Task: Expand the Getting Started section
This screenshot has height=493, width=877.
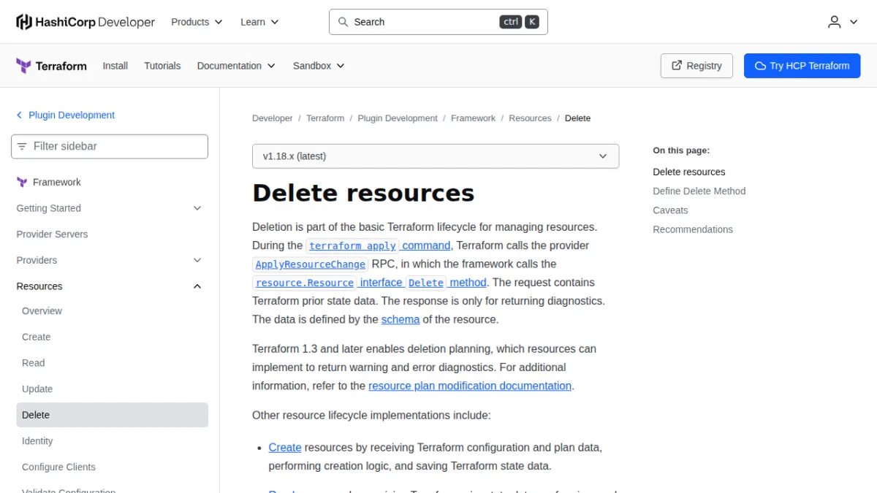Action: pyautogui.click(x=109, y=208)
